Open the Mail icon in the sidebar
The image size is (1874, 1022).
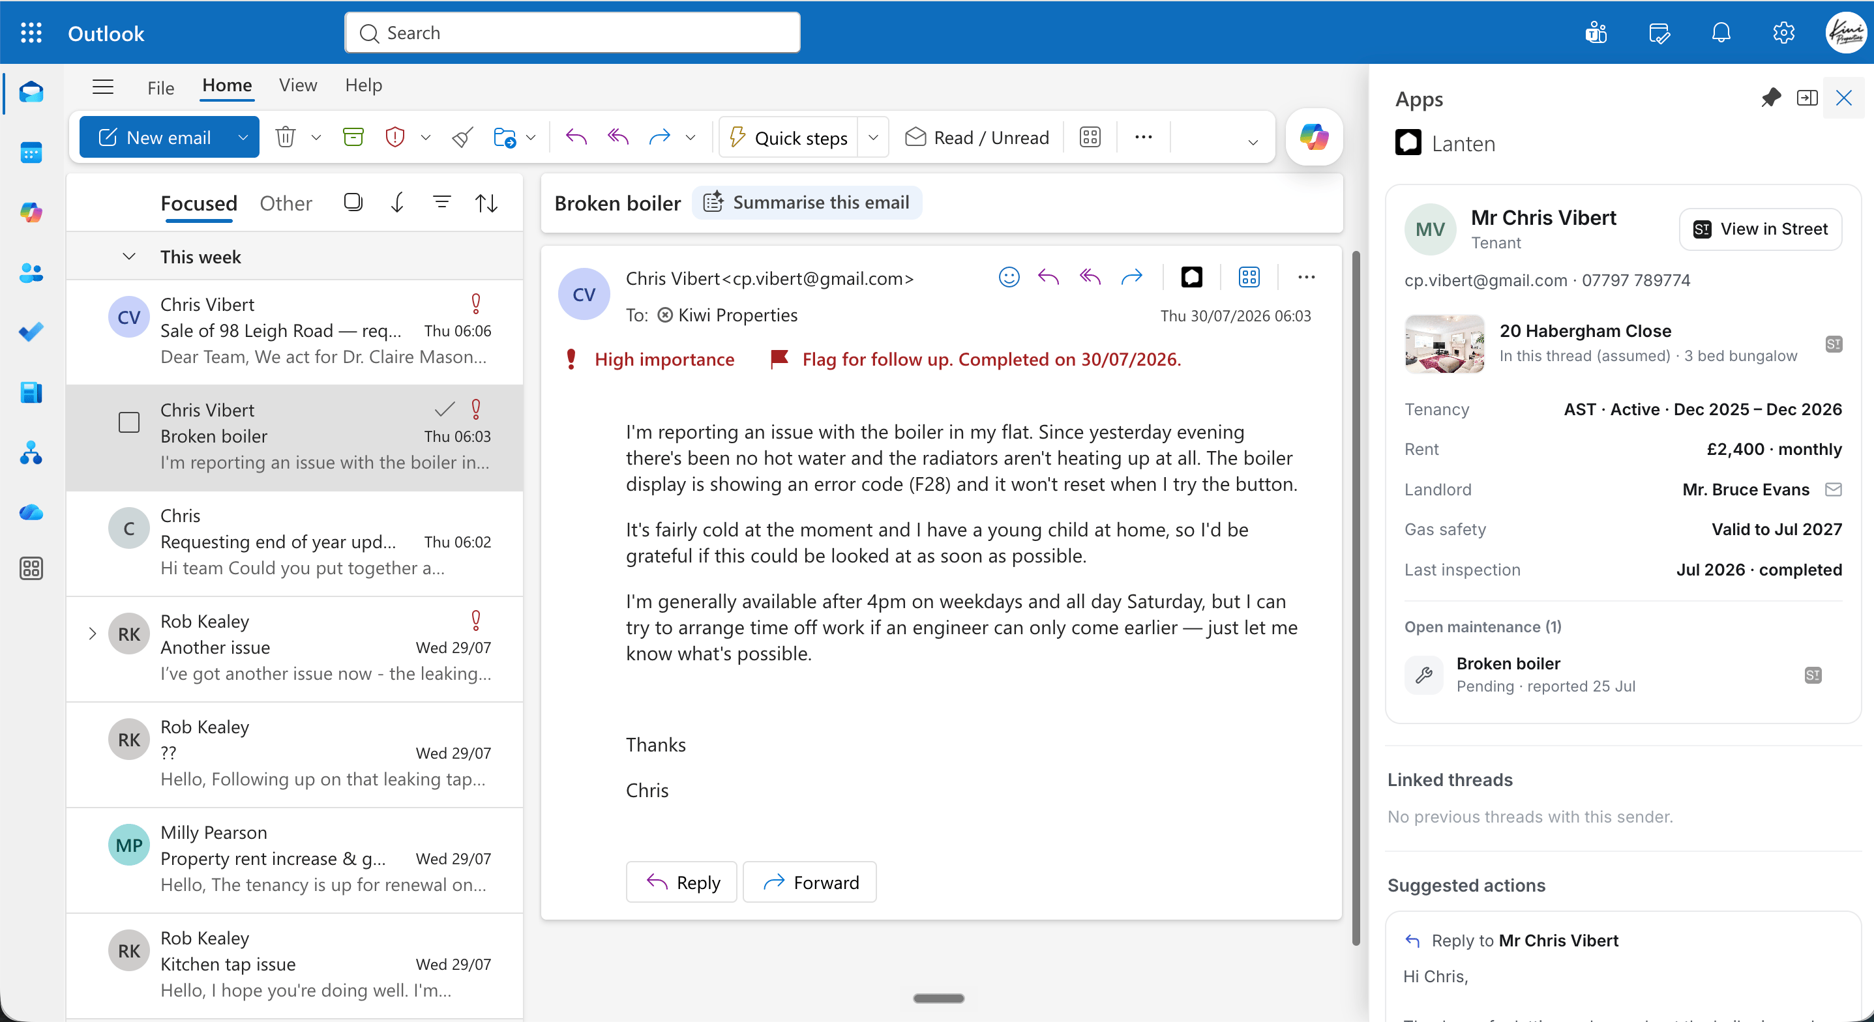(x=31, y=93)
